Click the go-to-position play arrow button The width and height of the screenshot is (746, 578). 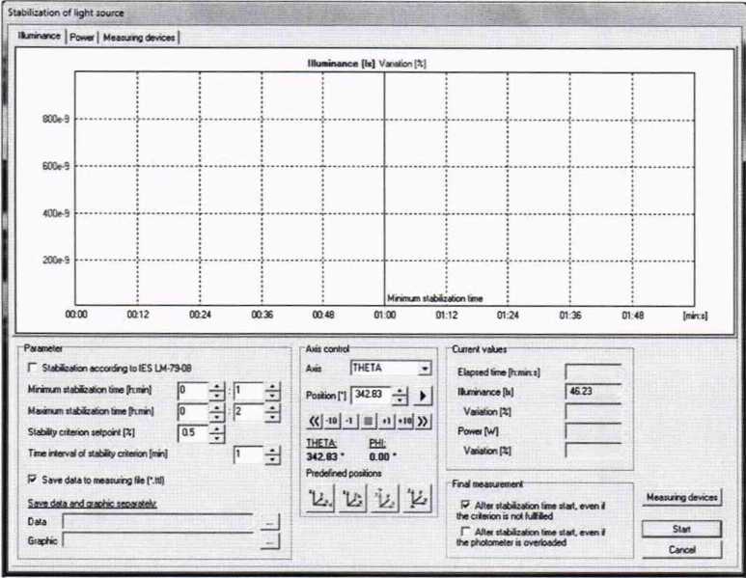426,396
